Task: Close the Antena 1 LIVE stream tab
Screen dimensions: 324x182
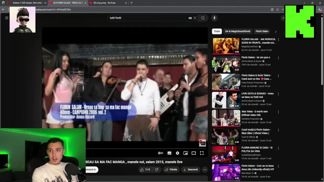Action: click(45, 3)
